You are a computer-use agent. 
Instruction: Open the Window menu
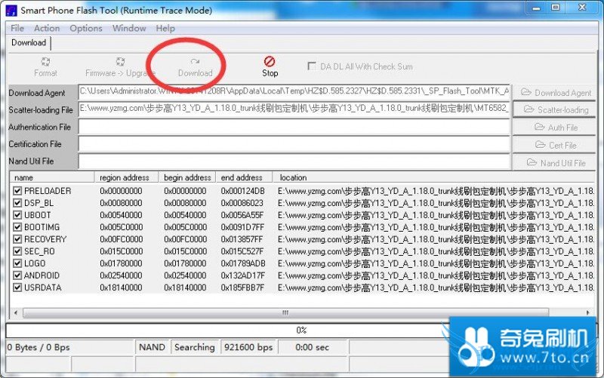coord(129,28)
